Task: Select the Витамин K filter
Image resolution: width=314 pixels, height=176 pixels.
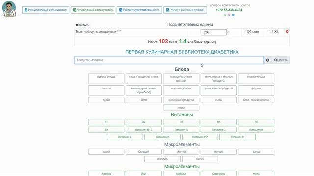Action: [162, 137]
